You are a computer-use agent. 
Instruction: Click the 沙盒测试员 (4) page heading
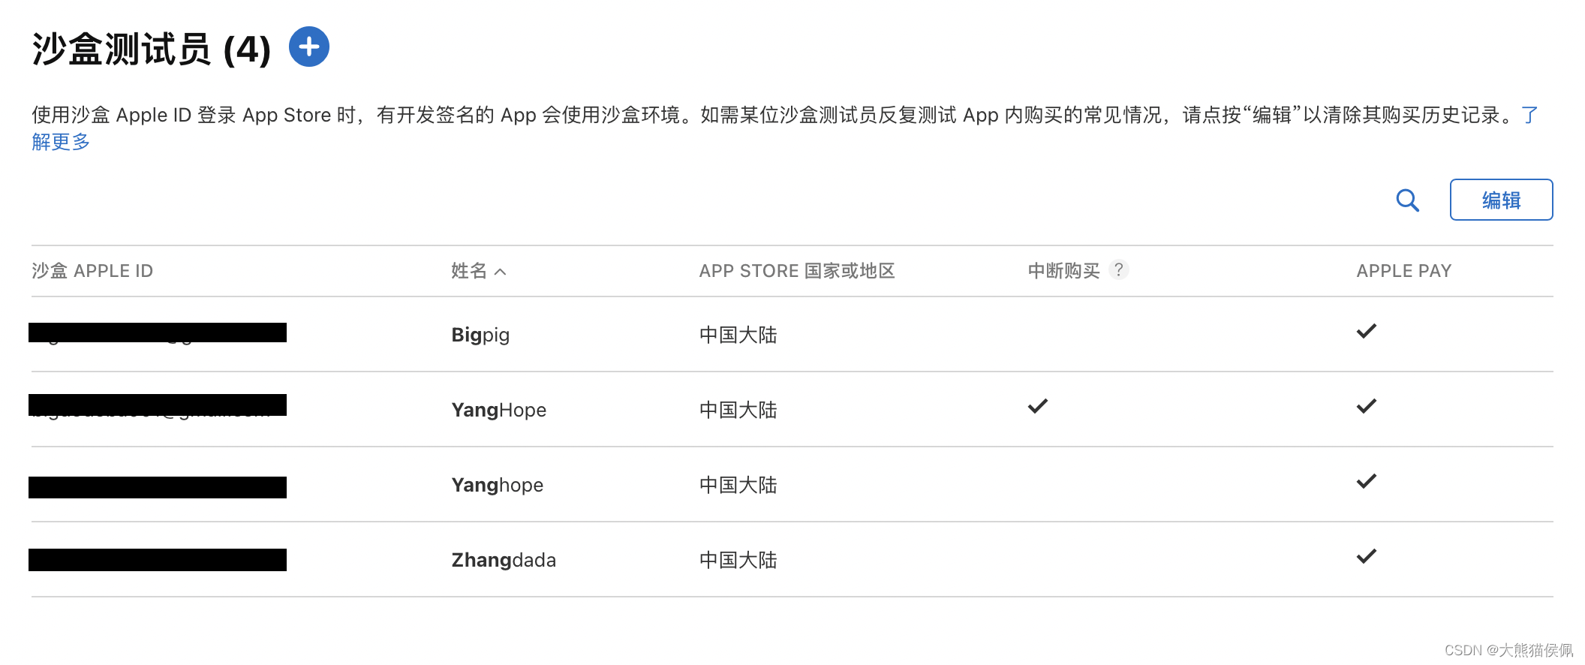pos(151,50)
